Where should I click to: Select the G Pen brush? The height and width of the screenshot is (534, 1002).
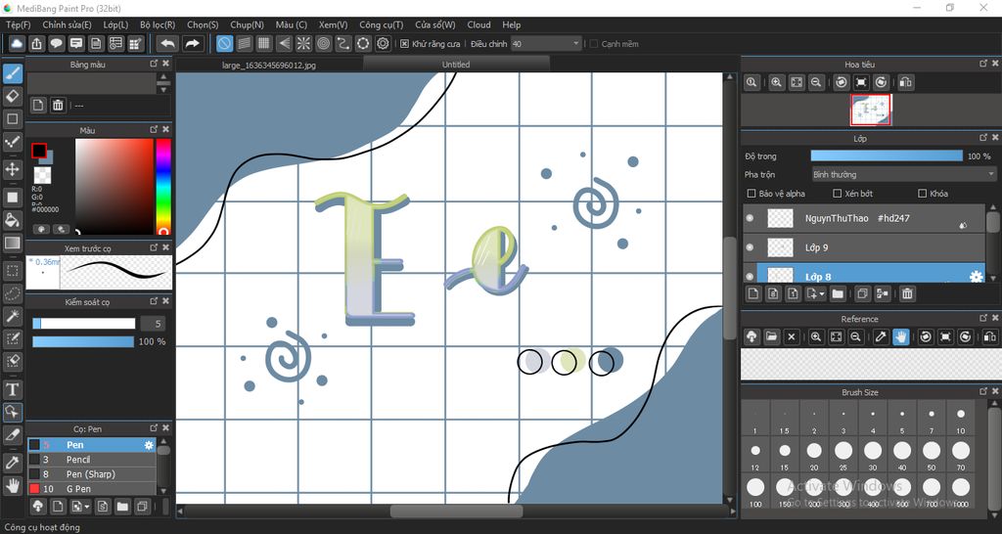91,489
